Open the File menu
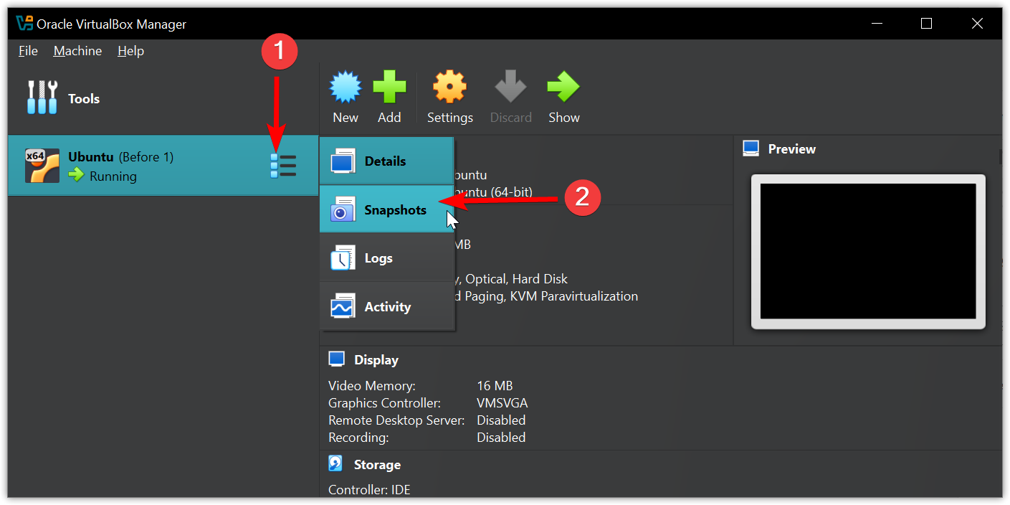The height and width of the screenshot is (505, 1010). pyautogui.click(x=28, y=51)
